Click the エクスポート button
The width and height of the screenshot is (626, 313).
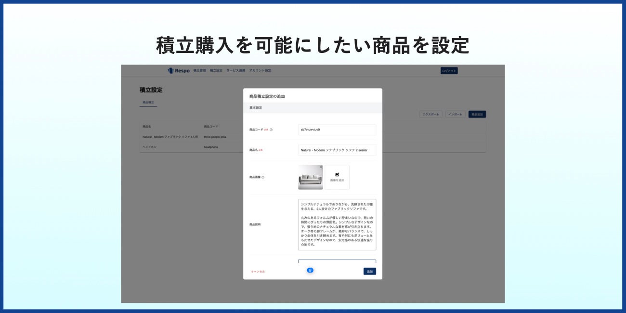430,115
